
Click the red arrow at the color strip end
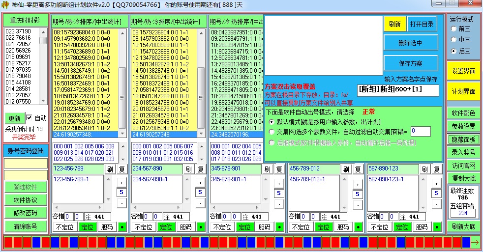(475, 242)
